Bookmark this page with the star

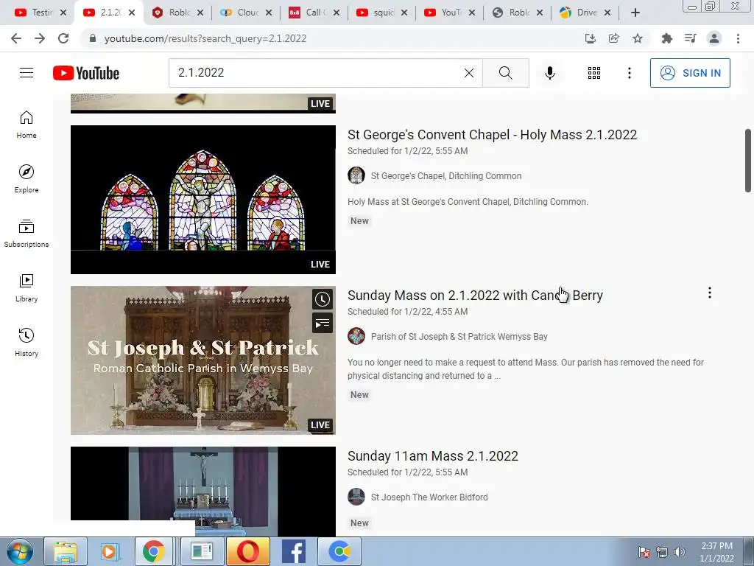pos(638,38)
